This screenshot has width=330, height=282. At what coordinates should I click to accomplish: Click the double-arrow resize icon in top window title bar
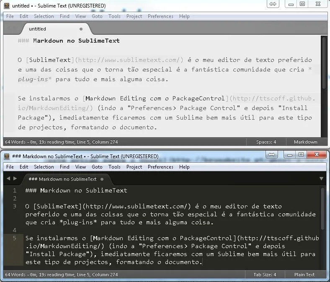pos(273,4)
